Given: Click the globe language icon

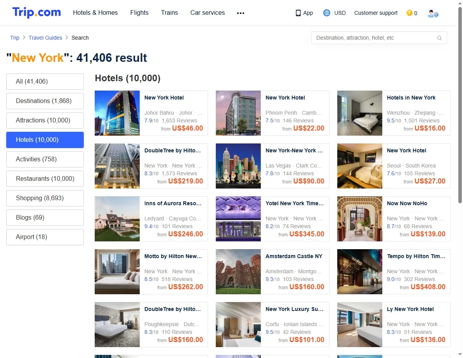Looking at the screenshot, I should coord(326,13).
